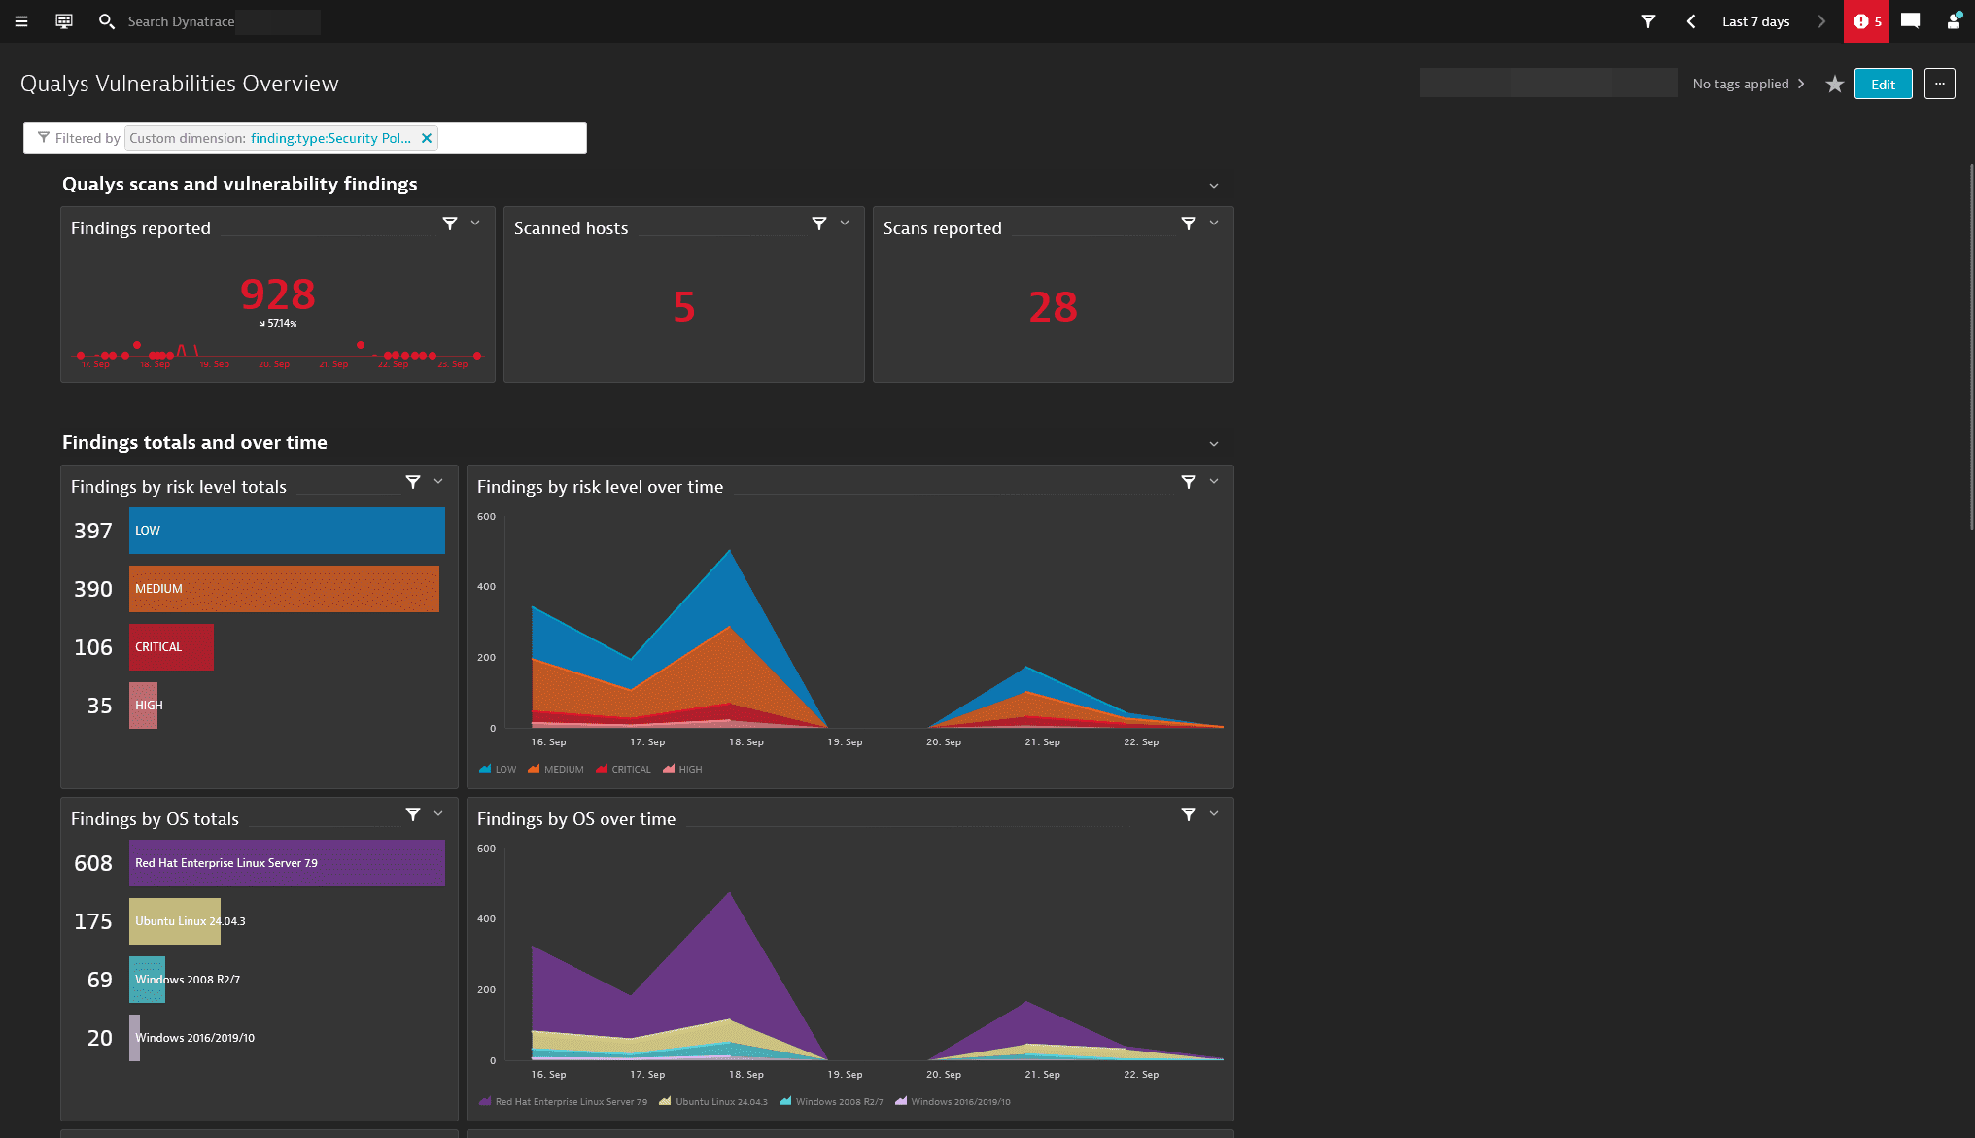The width and height of the screenshot is (1975, 1138).
Task: Open the user profile icon
Action: pyautogui.click(x=1954, y=21)
